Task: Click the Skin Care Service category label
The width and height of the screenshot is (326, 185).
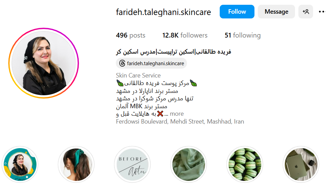Action: [x=138, y=75]
